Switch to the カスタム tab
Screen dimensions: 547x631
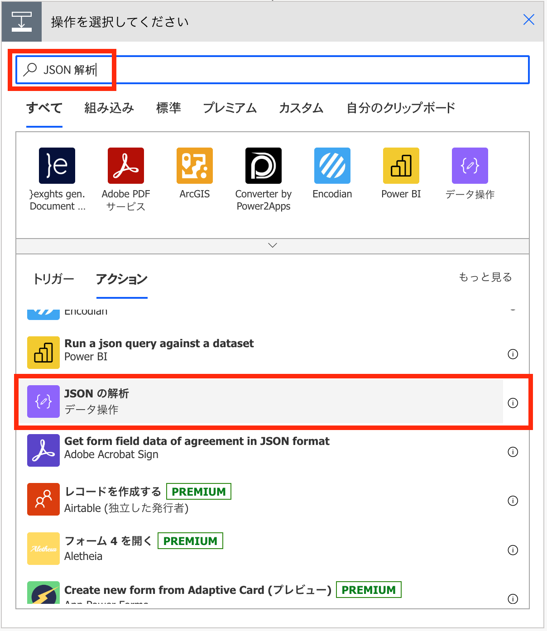tap(301, 108)
